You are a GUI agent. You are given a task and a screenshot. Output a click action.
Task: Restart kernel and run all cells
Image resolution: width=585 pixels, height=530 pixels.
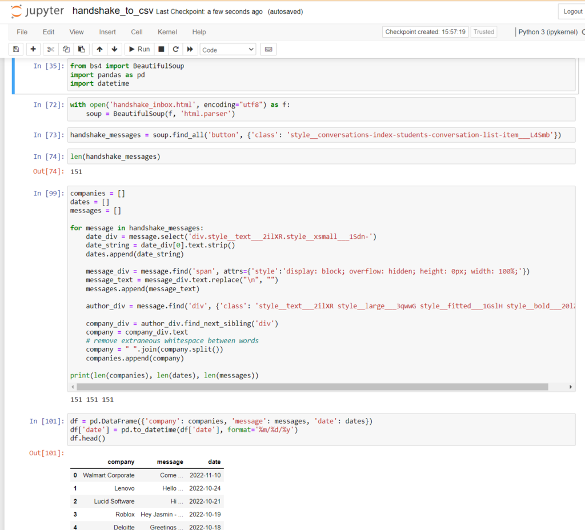click(190, 50)
